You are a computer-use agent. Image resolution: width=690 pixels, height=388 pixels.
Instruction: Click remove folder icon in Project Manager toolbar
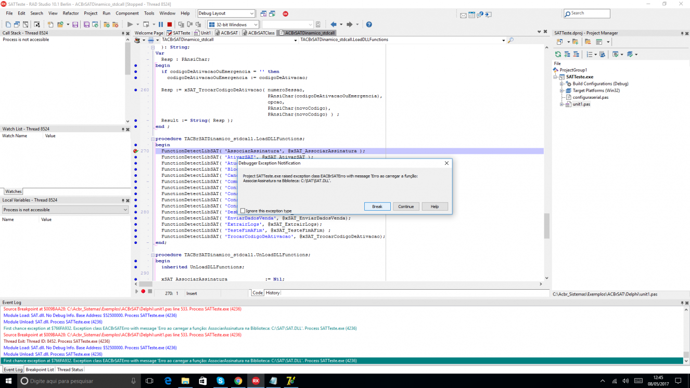(x=588, y=42)
